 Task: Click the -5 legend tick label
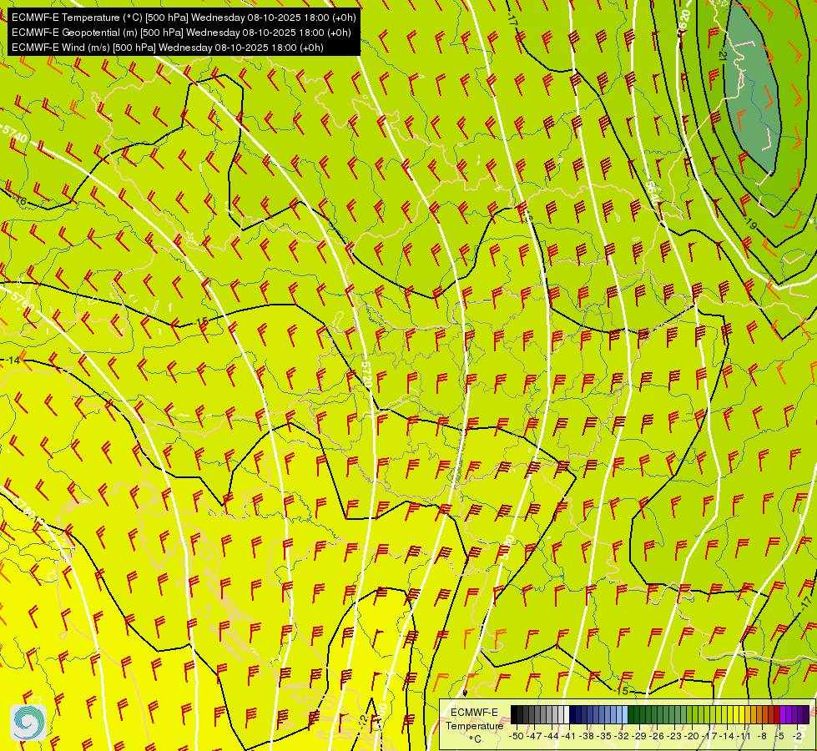(779, 736)
